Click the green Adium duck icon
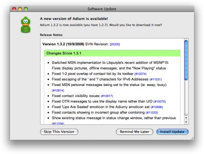This screenshot has height=154, width=204. (x=26, y=25)
